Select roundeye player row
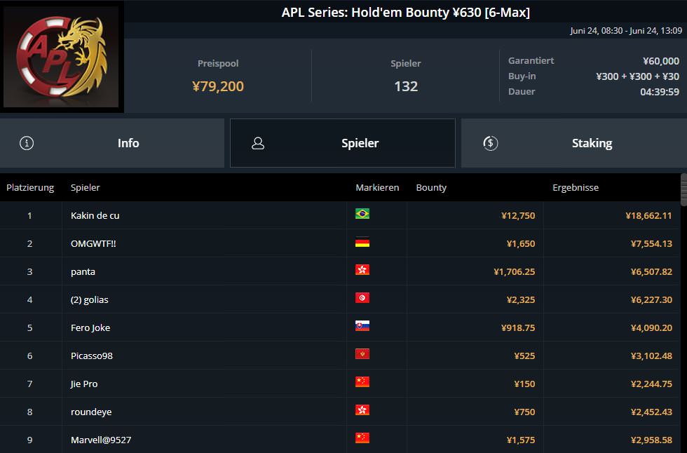The width and height of the screenshot is (687, 453). pos(91,412)
